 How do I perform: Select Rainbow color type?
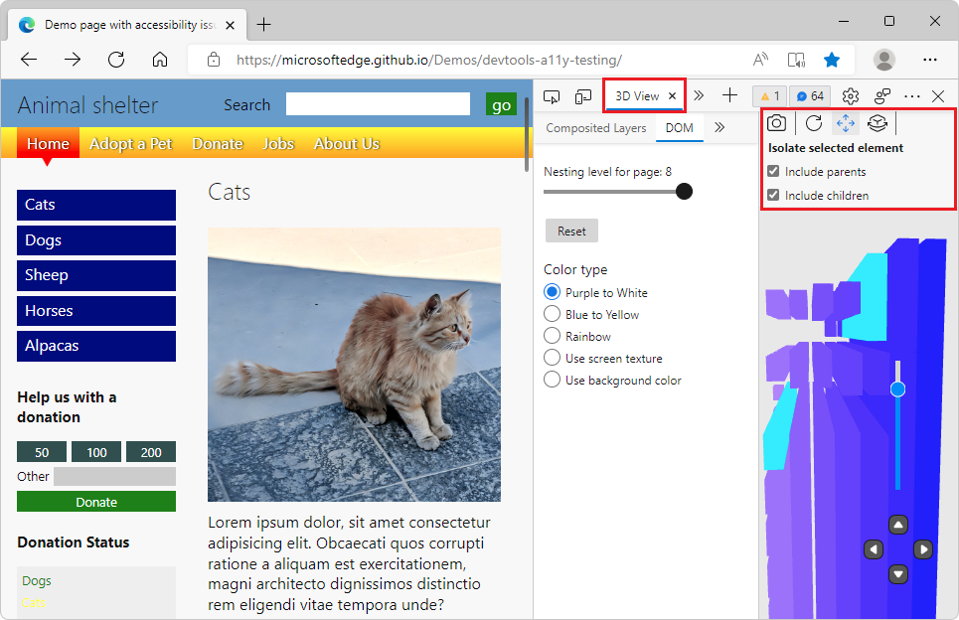pyautogui.click(x=552, y=336)
